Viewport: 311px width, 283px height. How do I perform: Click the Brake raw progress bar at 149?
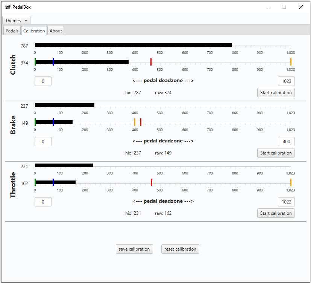54,122
